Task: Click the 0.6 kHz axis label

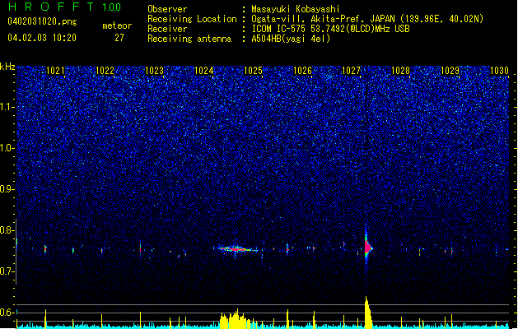Action: (x=7, y=313)
